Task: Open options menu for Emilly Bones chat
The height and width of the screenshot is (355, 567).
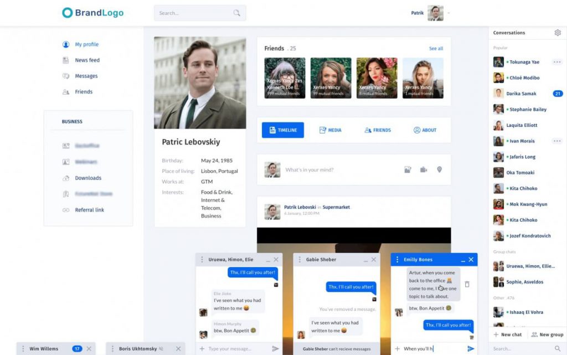Action: tap(397, 260)
